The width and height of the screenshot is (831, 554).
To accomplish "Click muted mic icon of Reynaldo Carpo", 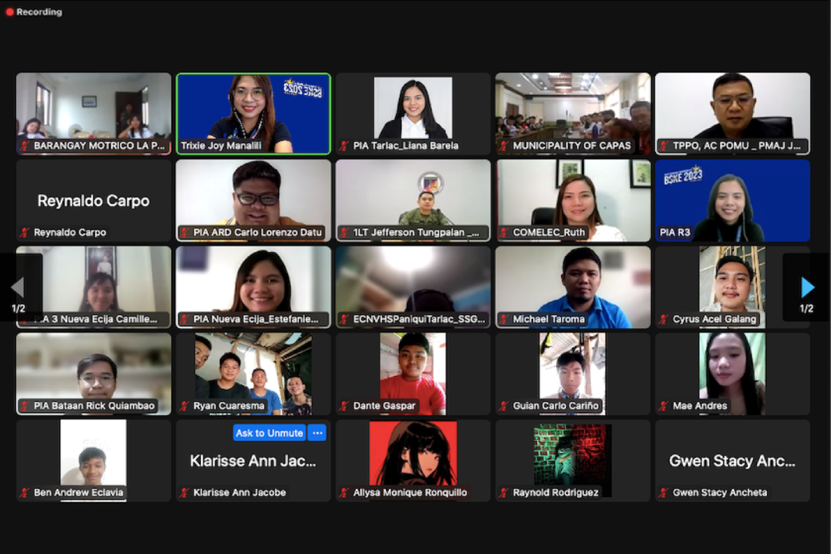I will [x=24, y=233].
